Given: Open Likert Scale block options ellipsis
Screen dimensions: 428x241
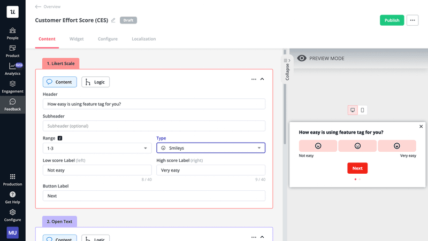Looking at the screenshot, I should 254,79.
